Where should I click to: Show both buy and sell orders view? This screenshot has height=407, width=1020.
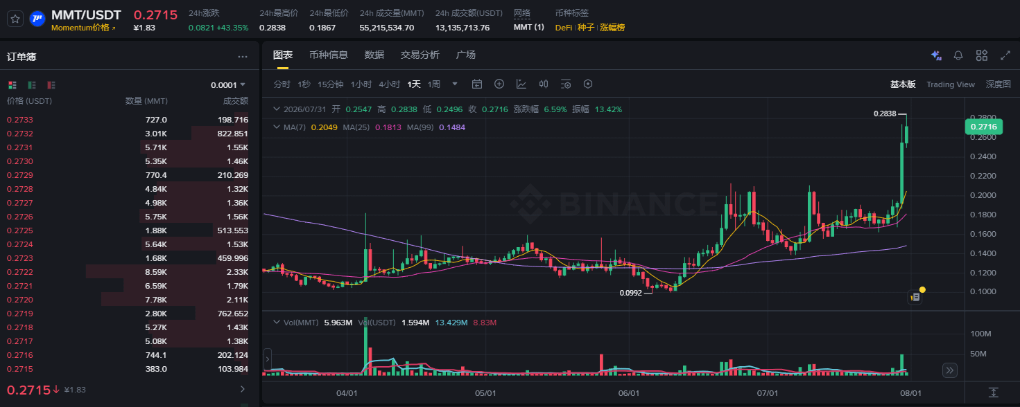[x=12, y=84]
